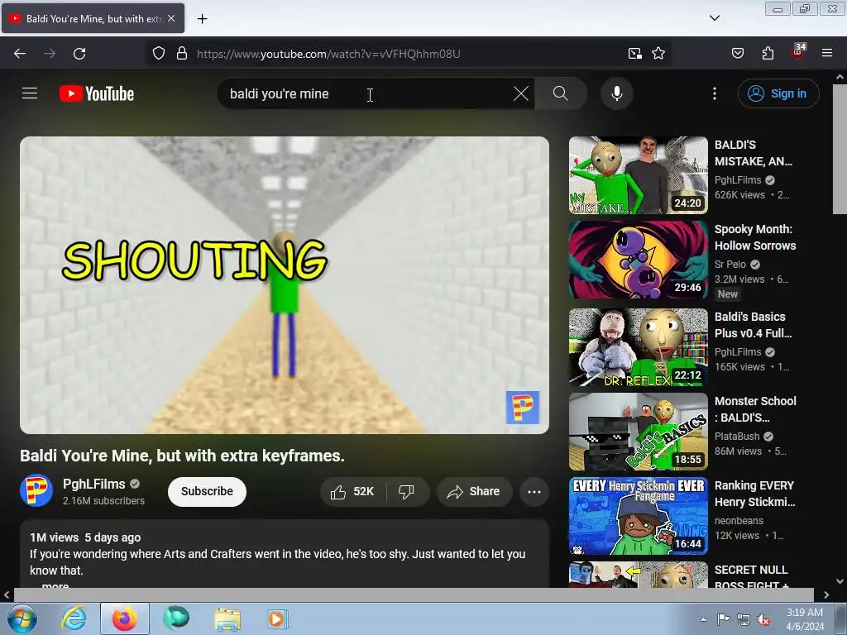Click the BALDI'S MISTAKE video title
847x635 pixels.
tap(753, 153)
